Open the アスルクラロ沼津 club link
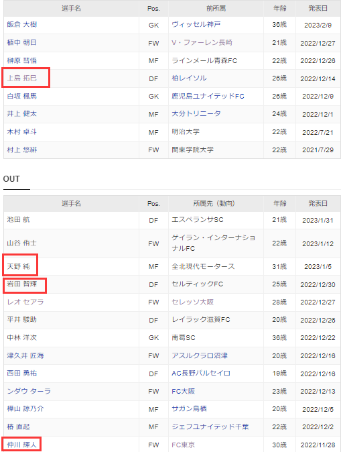343x452 pixels. click(200, 355)
